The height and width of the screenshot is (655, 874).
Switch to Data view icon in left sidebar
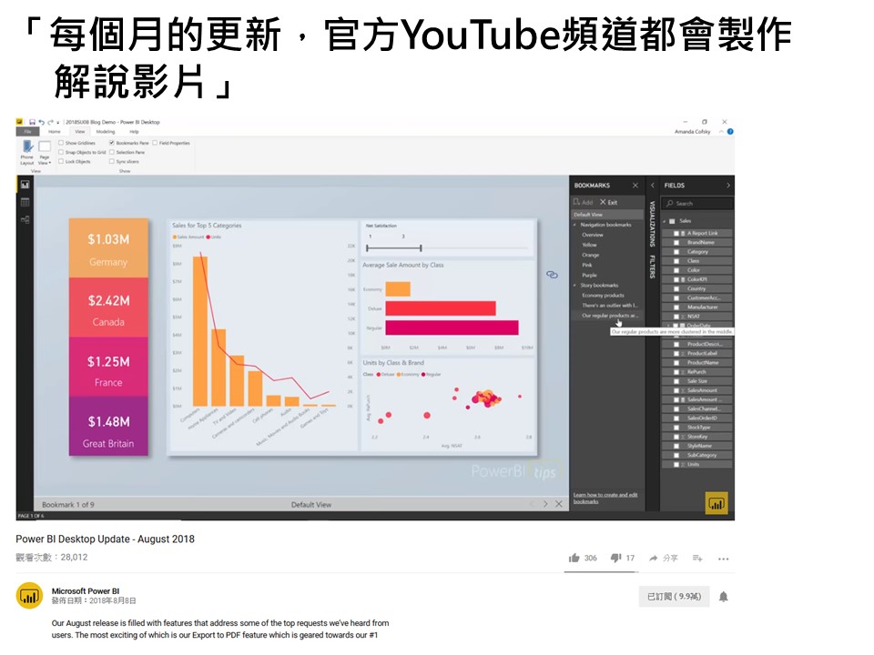click(25, 202)
